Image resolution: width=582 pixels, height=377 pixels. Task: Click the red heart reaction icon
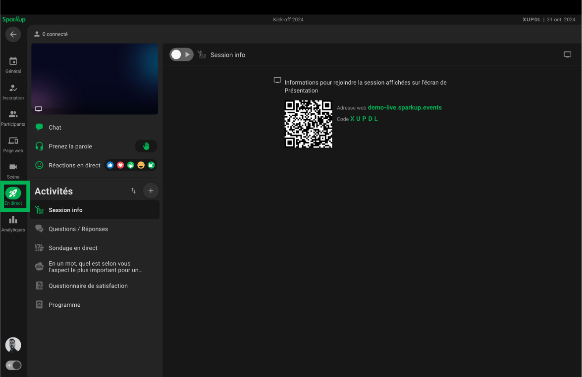pos(120,165)
